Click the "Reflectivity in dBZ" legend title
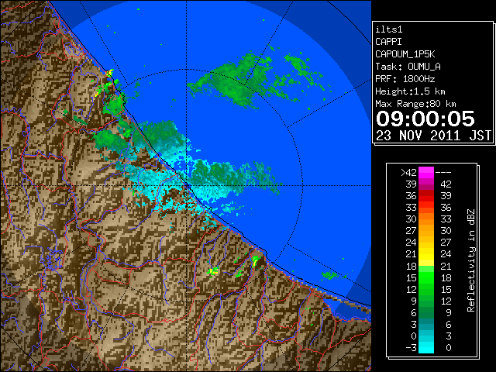 tap(471, 260)
